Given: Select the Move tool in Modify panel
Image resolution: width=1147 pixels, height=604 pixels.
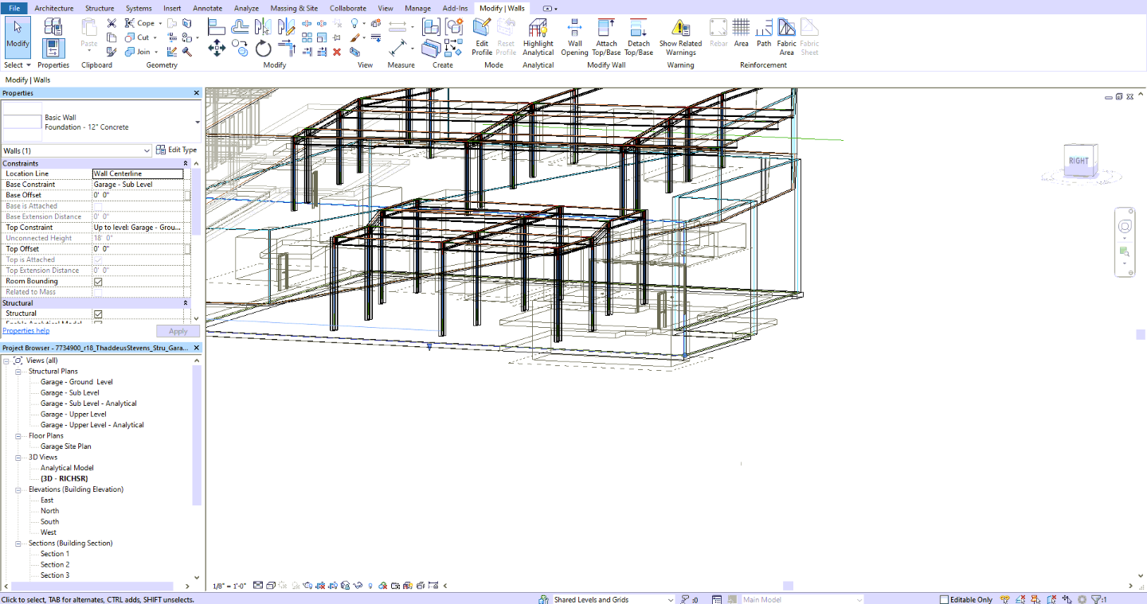Looking at the screenshot, I should pos(217,49).
